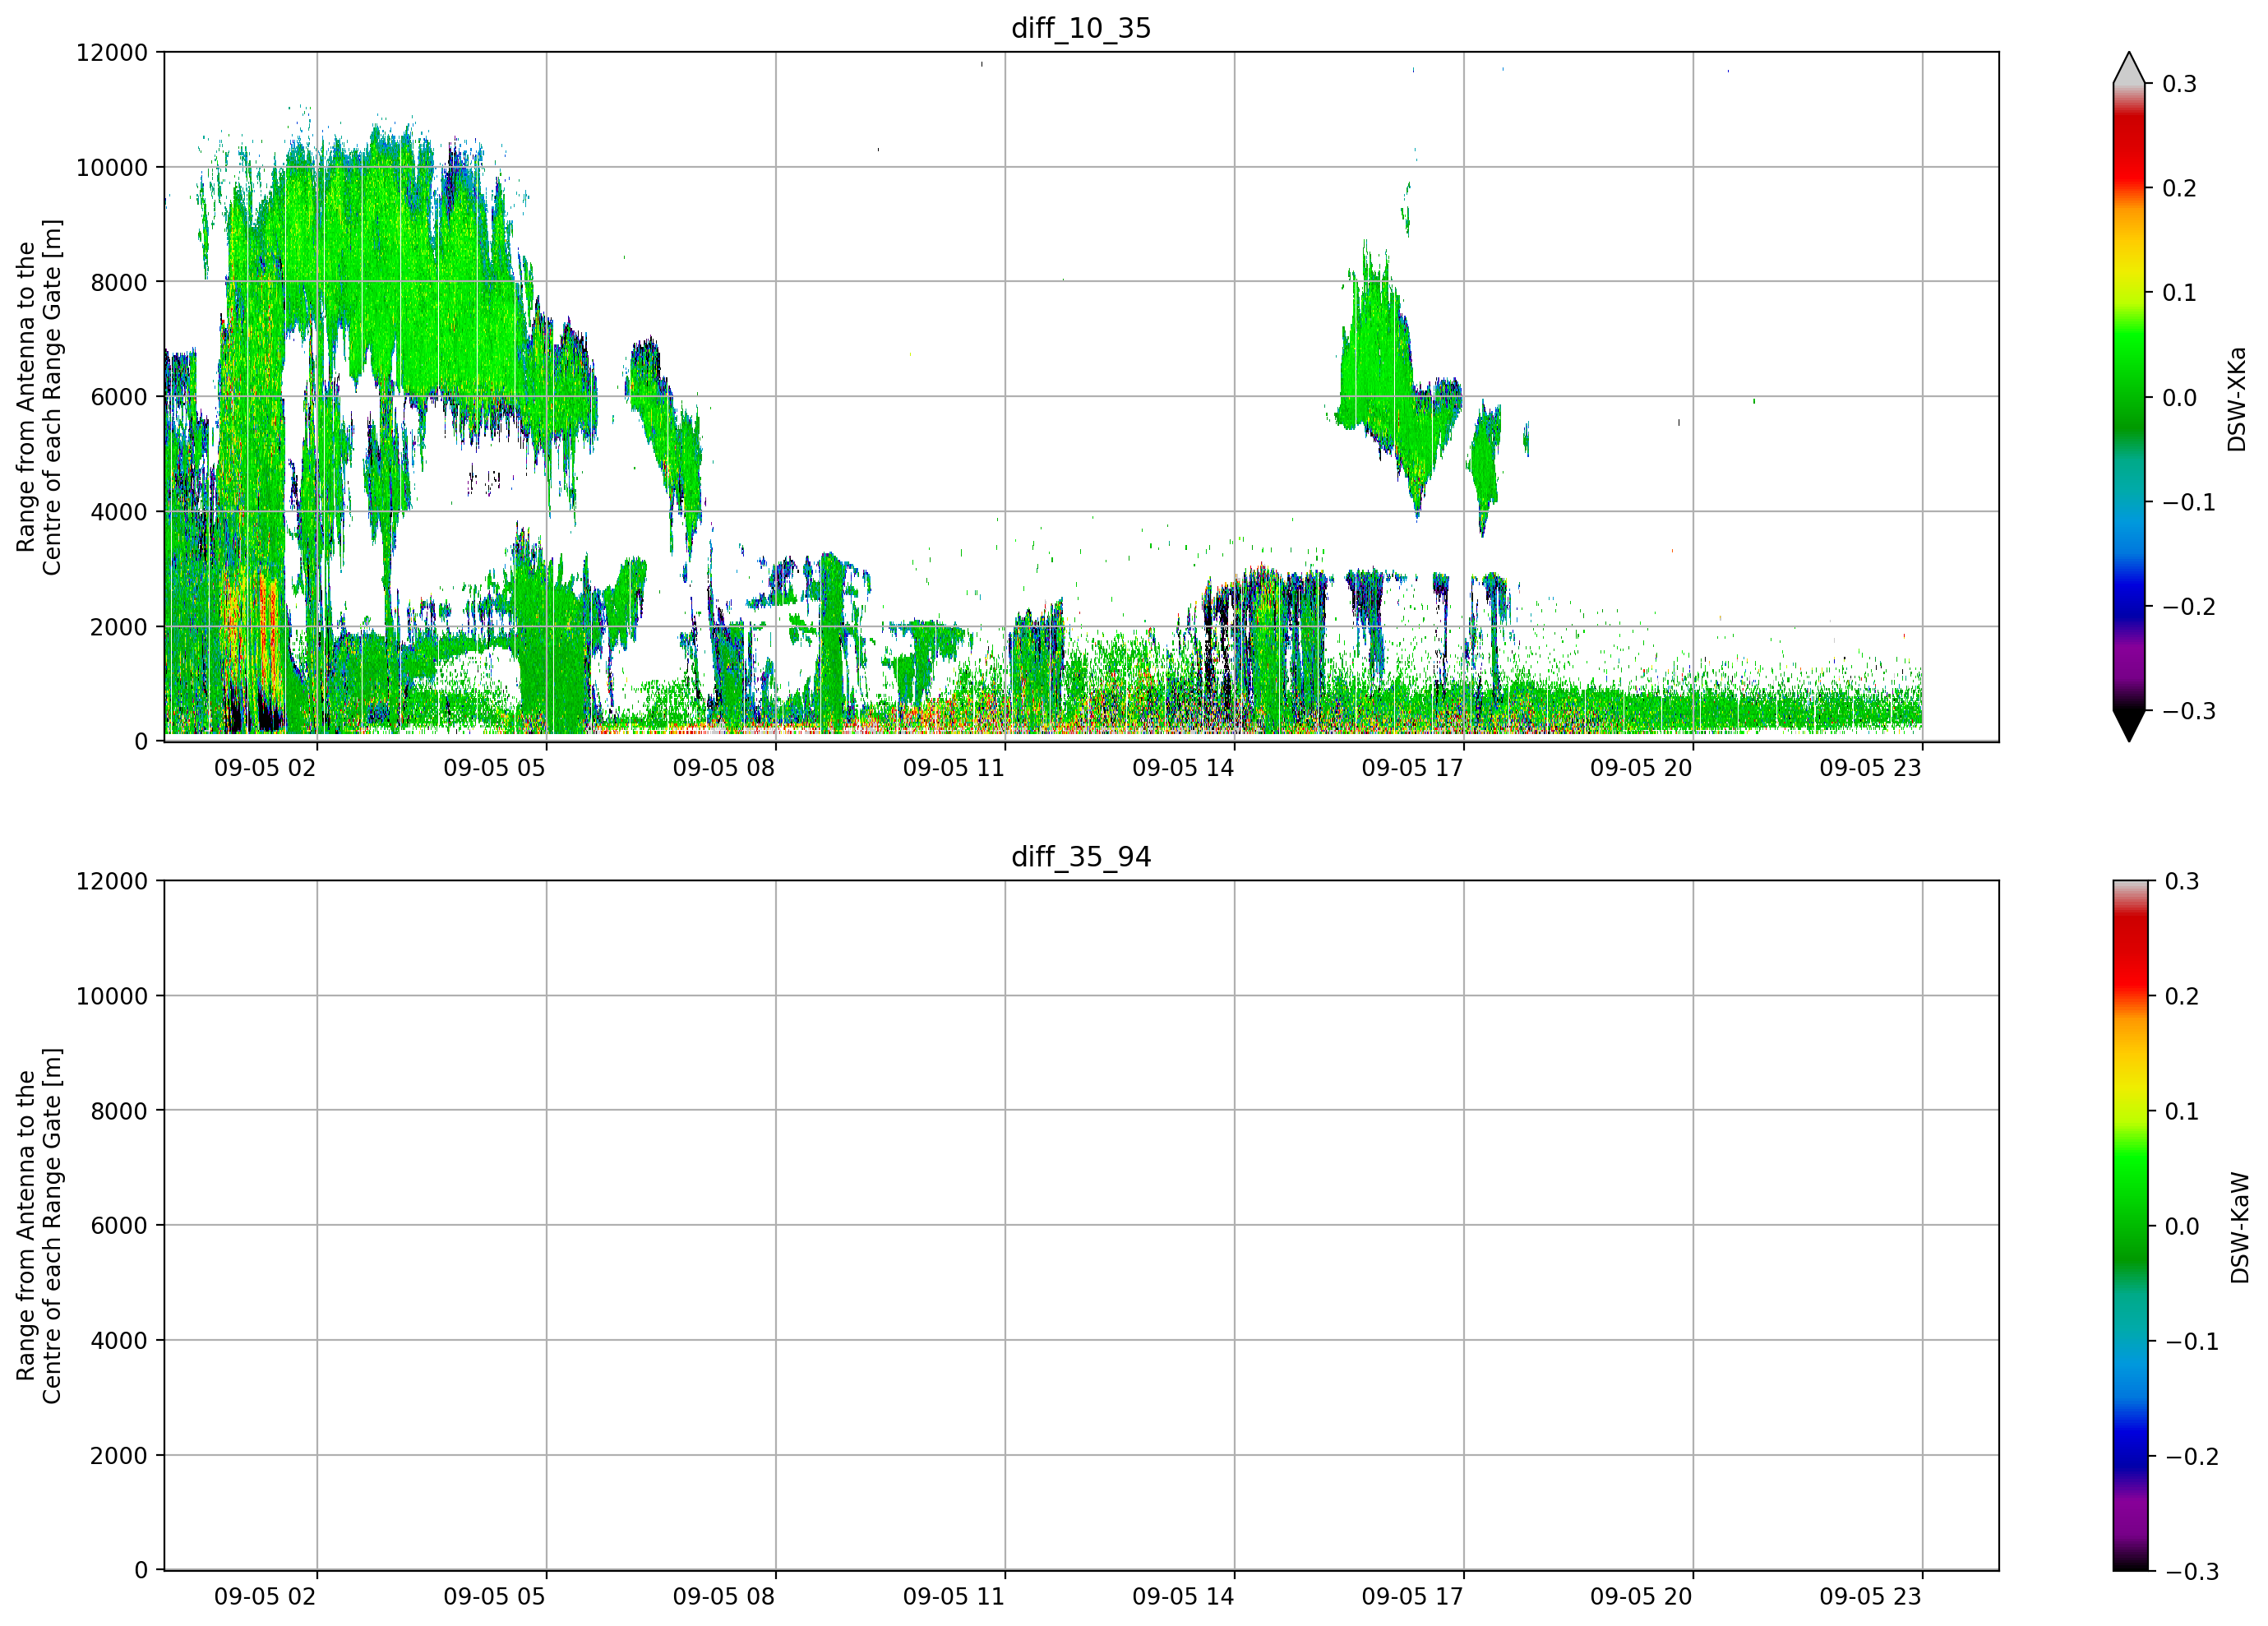Click the 12000 y-tick on diff_35_94 plot
This screenshot has height=1626, width=2268.
pos(112,881)
